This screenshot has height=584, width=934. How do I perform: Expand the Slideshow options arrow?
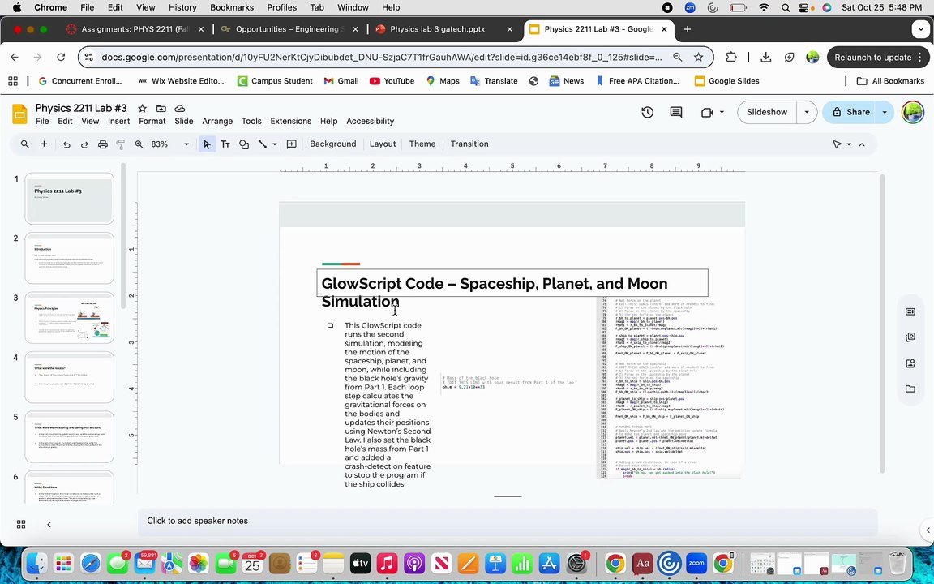pos(807,112)
